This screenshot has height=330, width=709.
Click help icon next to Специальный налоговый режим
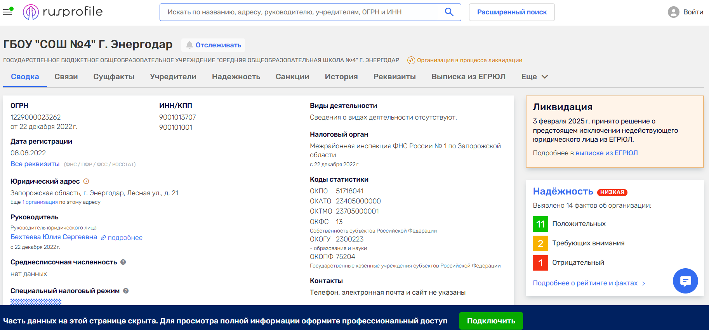point(126,291)
